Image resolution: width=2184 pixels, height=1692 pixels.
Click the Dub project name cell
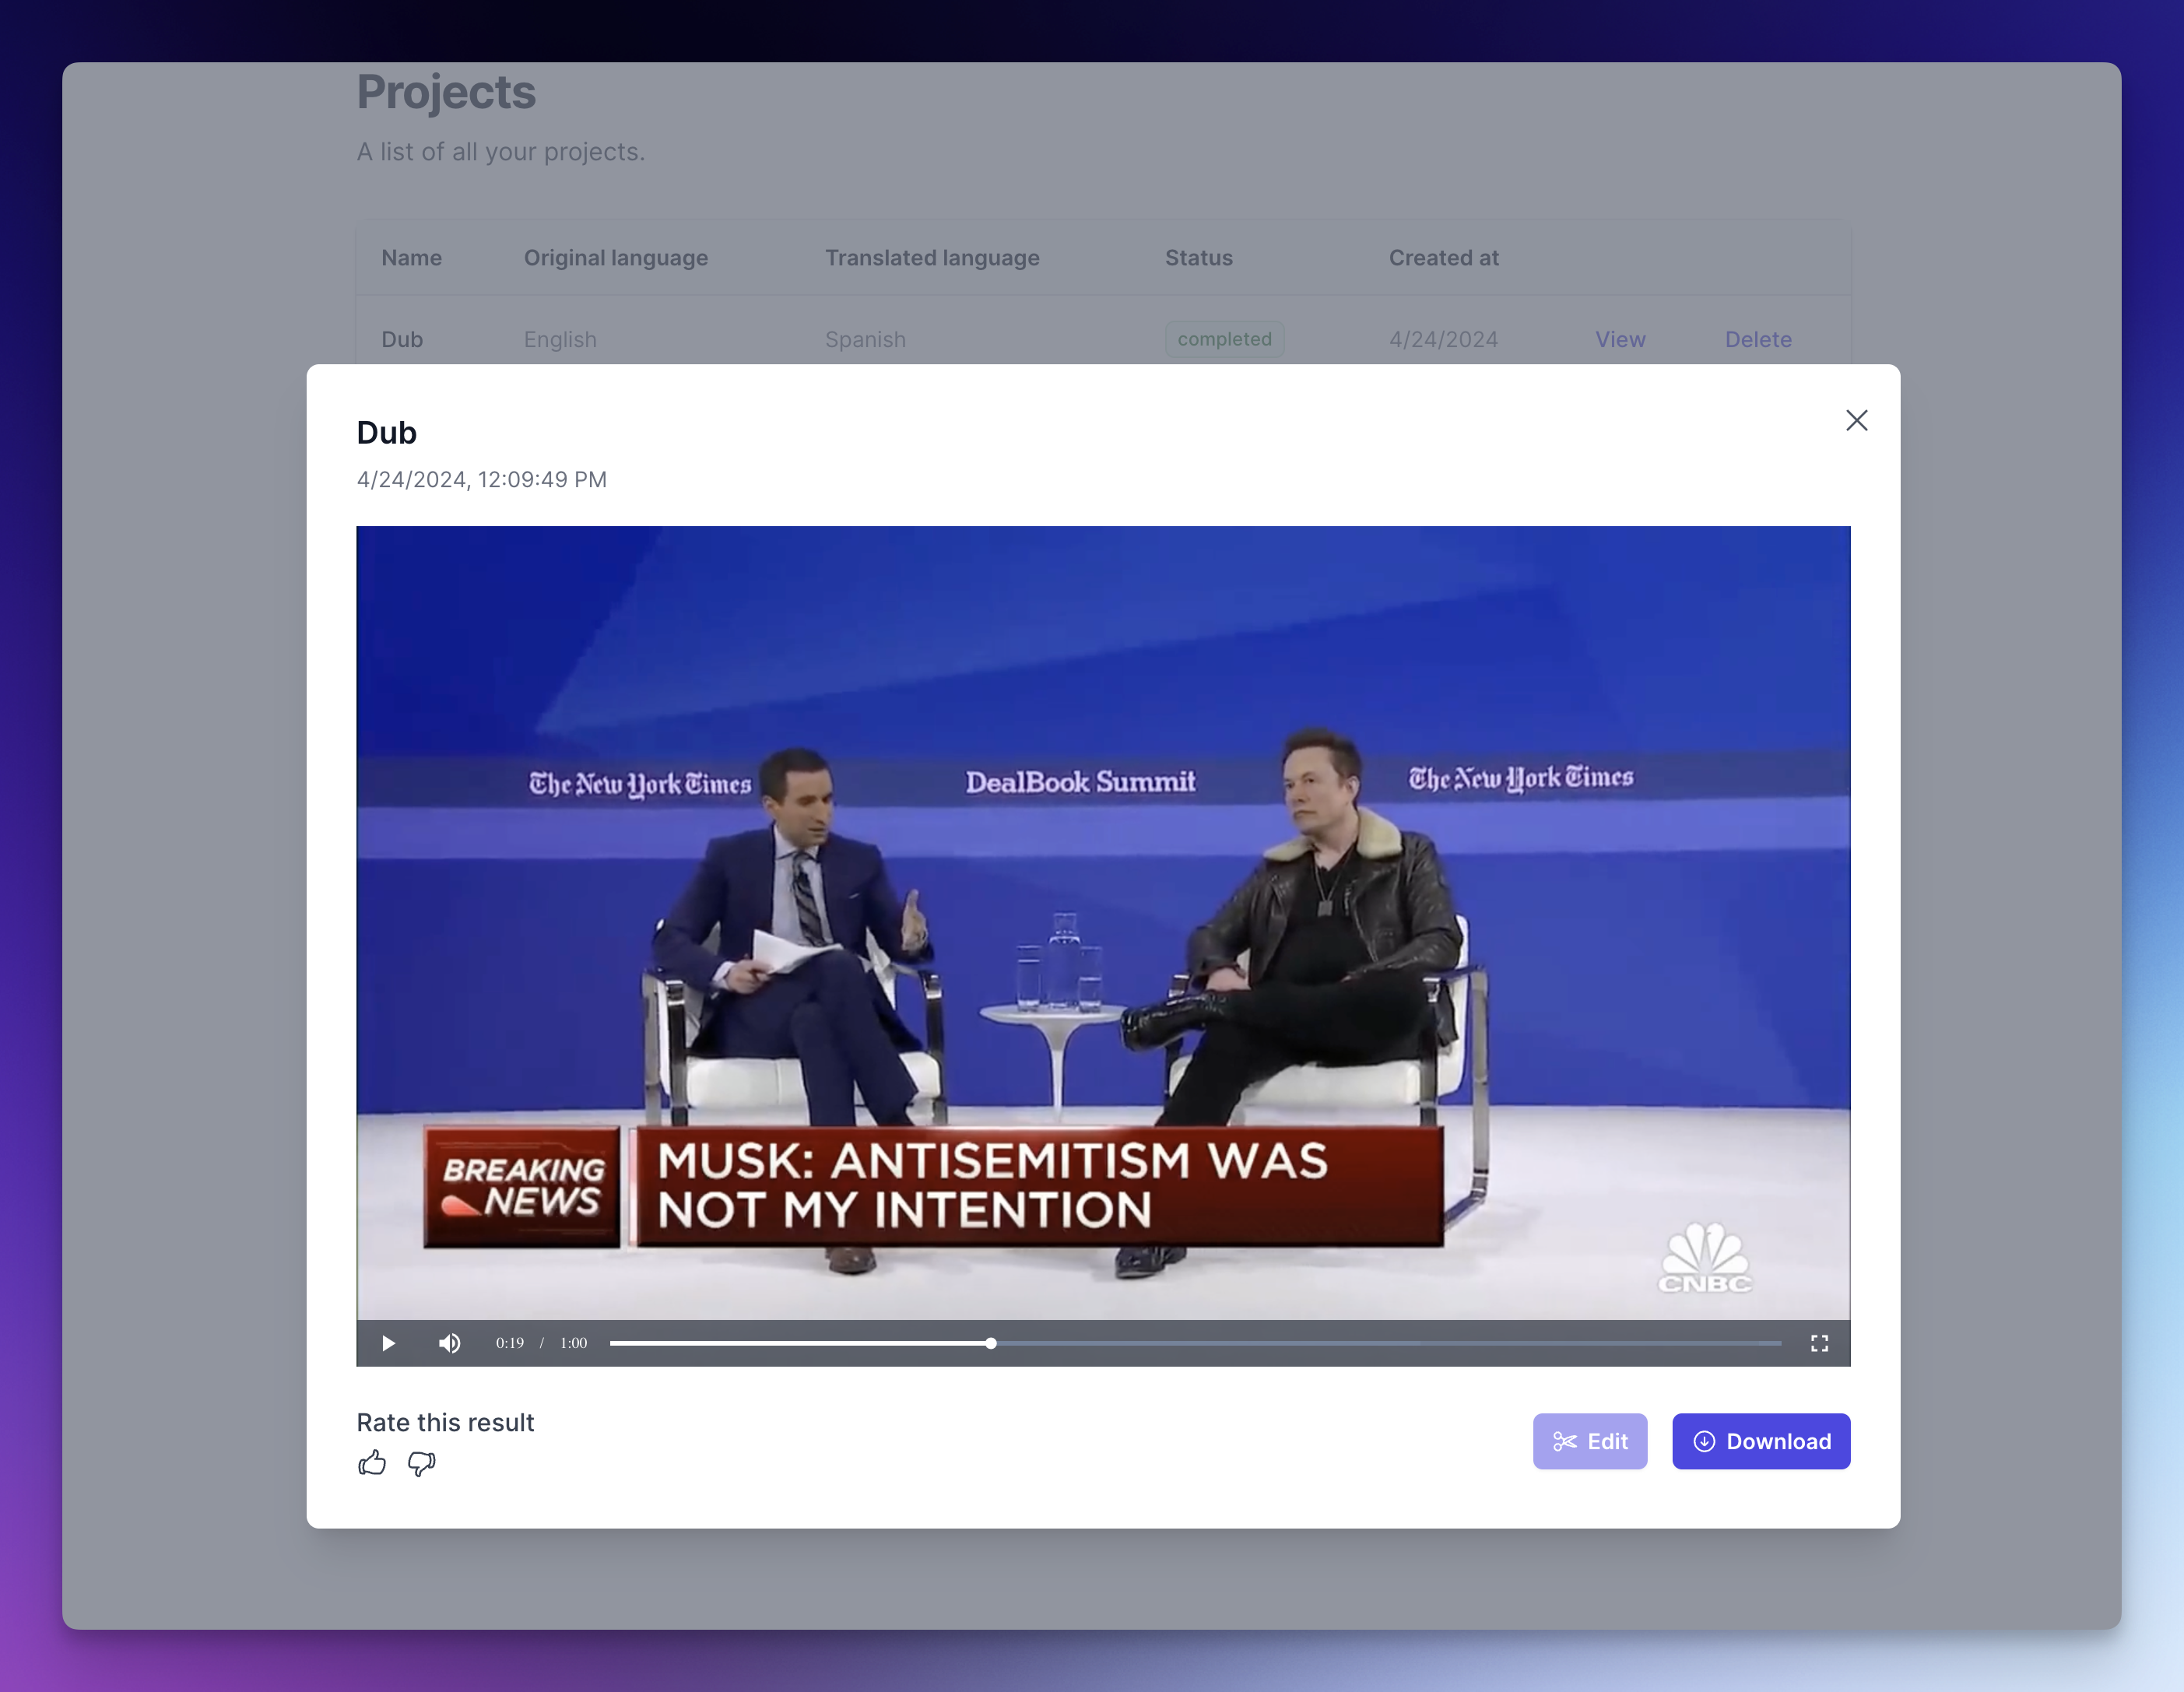[x=402, y=339]
